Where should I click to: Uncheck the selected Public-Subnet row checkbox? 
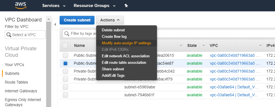pyautogui.click(x=66, y=63)
